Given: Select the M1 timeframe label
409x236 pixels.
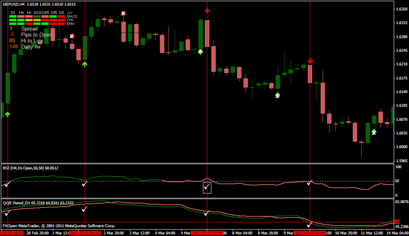Looking at the screenshot, I should 61,13.
